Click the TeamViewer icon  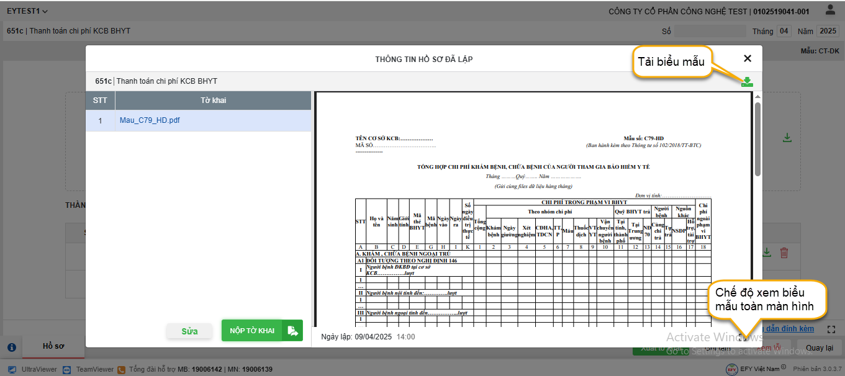point(67,369)
